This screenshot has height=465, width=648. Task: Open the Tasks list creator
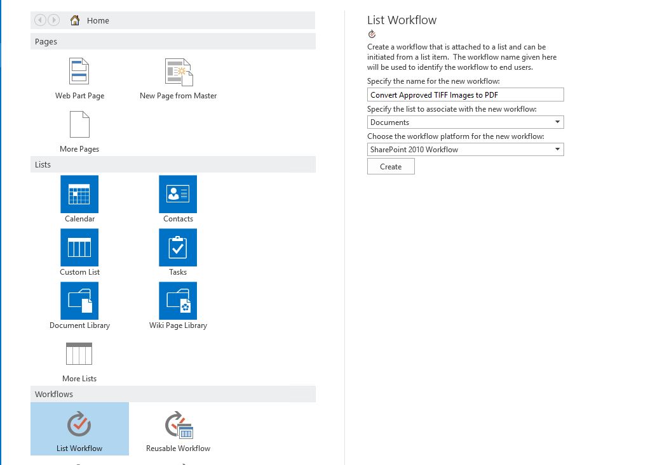pyautogui.click(x=178, y=247)
